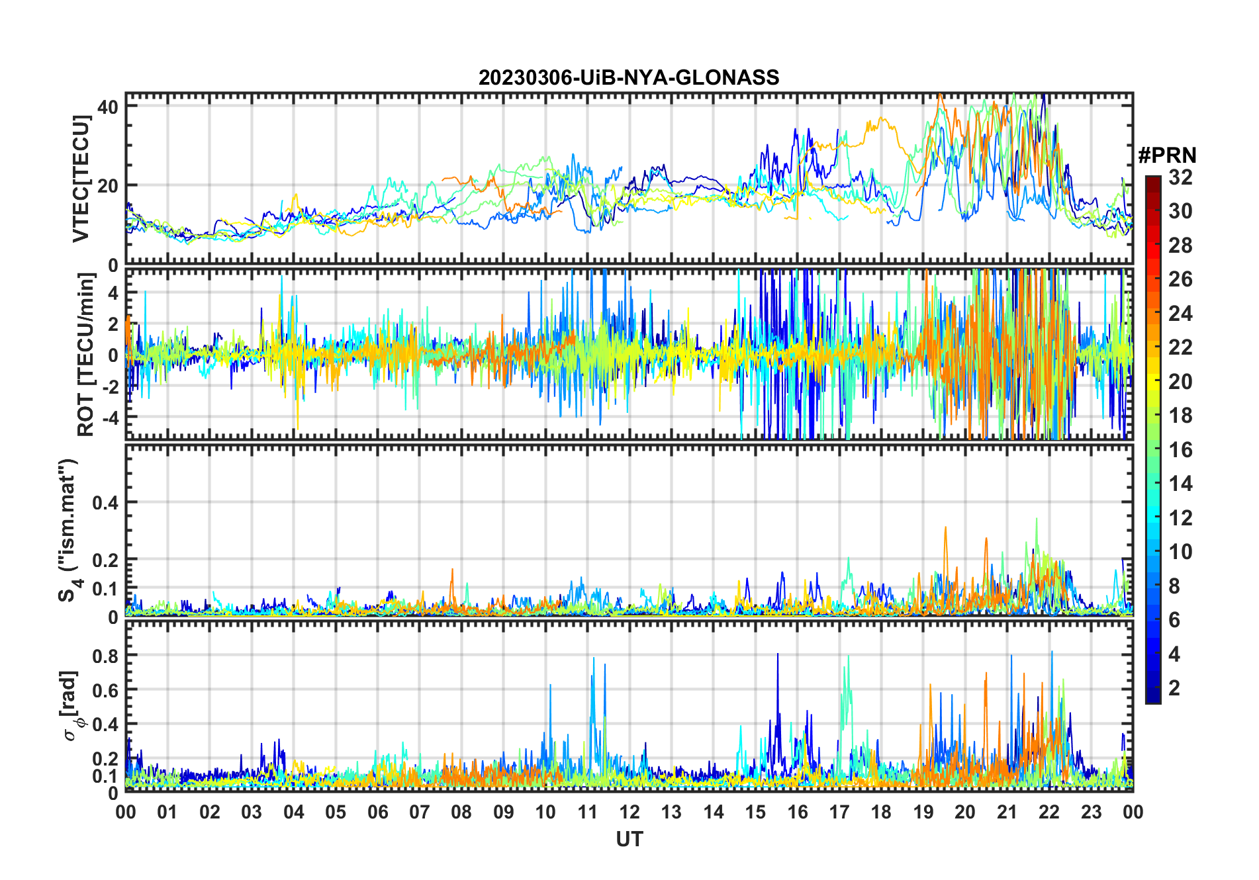Viewport: 1259px width, 880px height.
Task: Click x-axis hour tick label 11
Action: tap(588, 812)
